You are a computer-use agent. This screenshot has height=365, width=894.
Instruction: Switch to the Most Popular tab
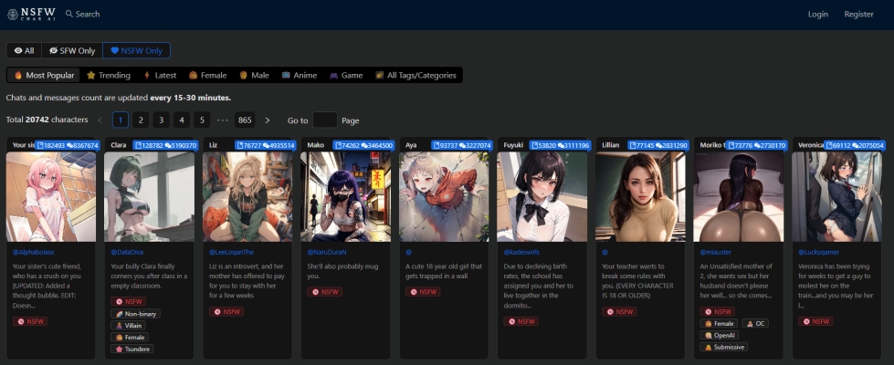coord(44,76)
